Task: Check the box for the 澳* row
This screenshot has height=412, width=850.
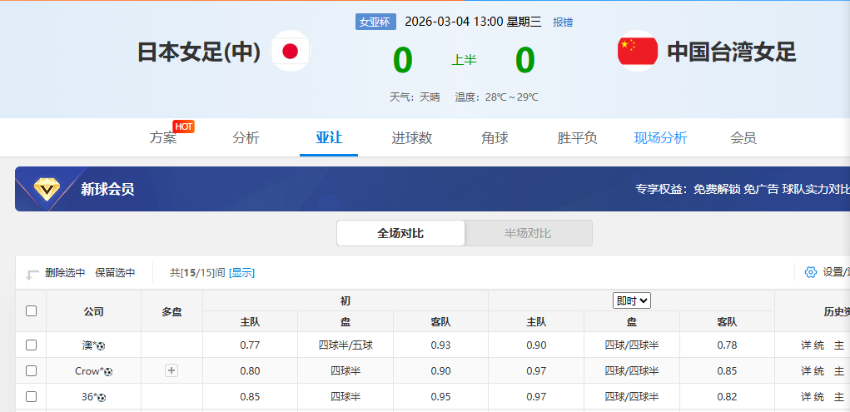Action: [x=31, y=345]
